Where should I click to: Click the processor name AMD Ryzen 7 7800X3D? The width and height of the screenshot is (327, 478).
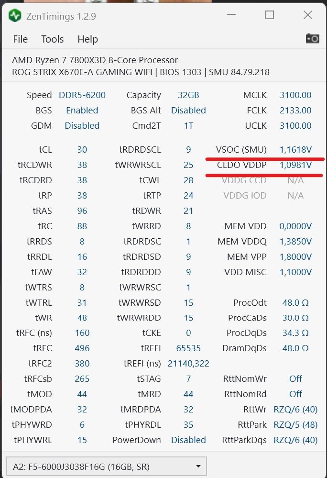coord(60,60)
